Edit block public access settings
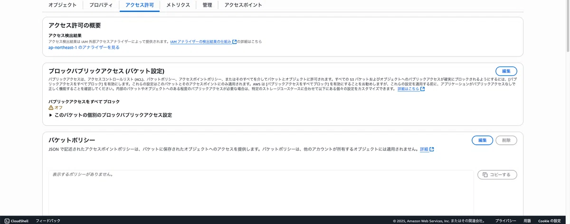The width and height of the screenshot is (570, 224). tap(506, 71)
